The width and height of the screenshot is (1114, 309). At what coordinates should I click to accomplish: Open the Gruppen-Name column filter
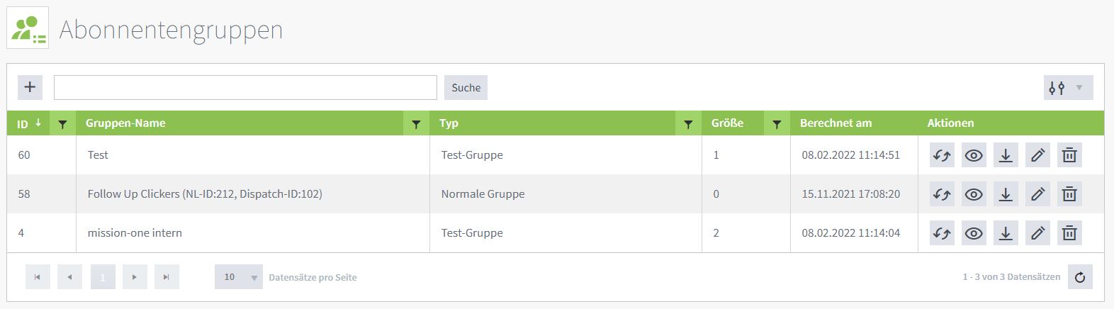416,124
